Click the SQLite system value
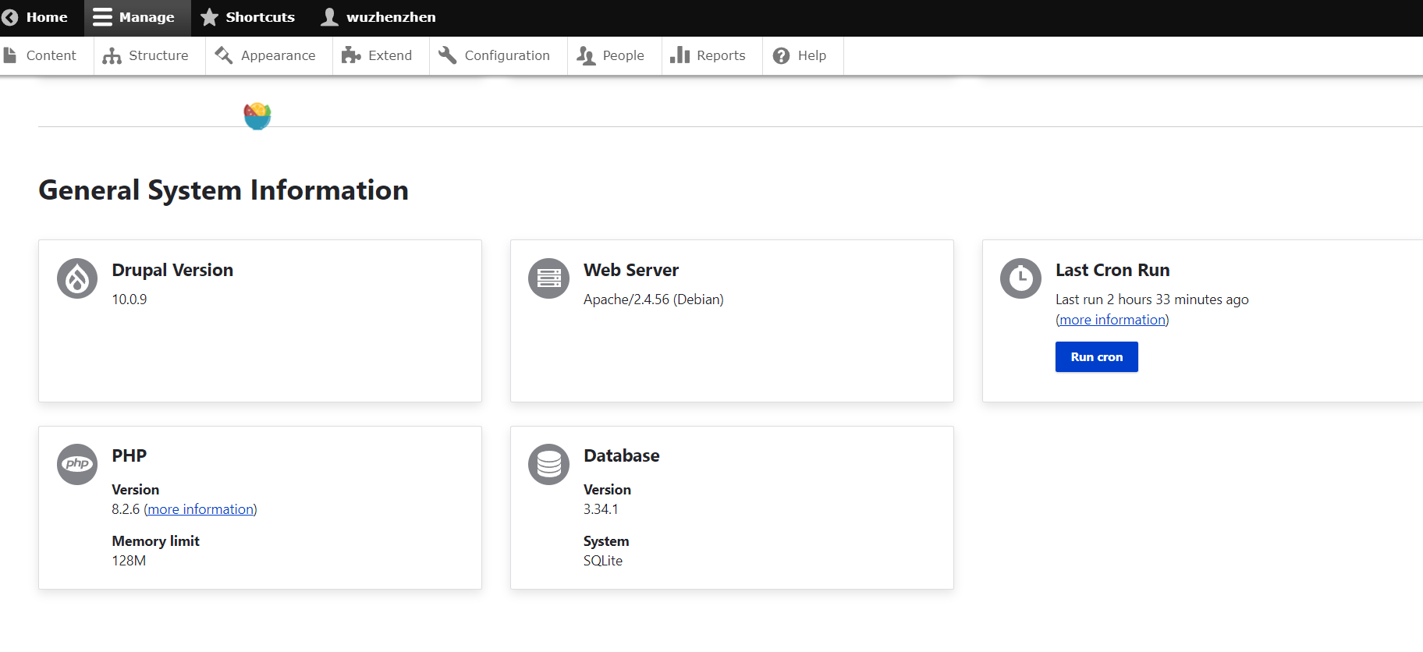Viewport: 1423px width, 652px height. coord(603,561)
